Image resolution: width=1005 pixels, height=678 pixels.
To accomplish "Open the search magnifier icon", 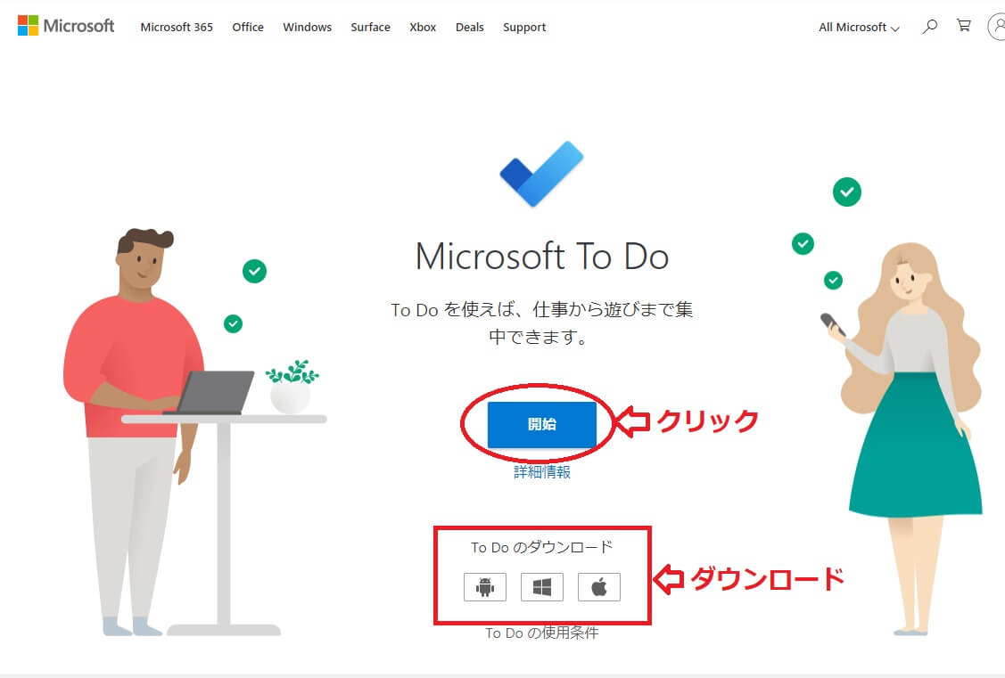I will point(929,26).
